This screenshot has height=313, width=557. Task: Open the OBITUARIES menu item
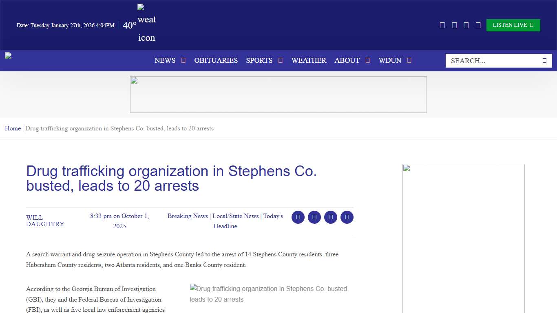point(216,60)
